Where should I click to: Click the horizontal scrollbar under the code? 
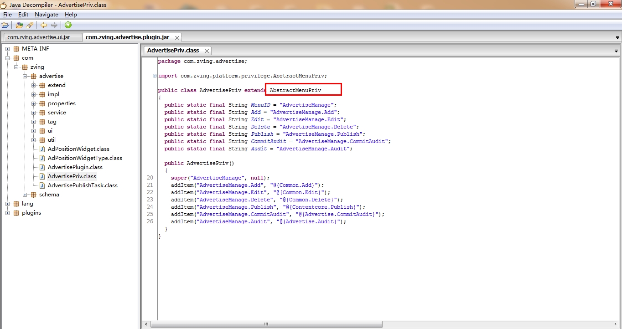[266, 324]
